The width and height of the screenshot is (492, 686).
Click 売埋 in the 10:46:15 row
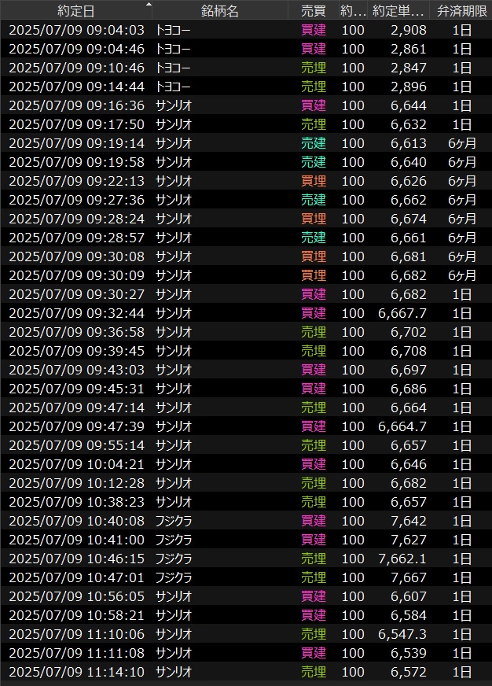pos(314,559)
